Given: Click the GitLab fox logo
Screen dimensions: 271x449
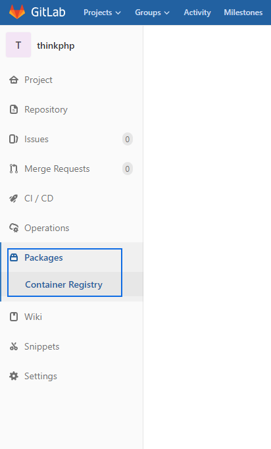Looking at the screenshot, I should click(x=17, y=12).
